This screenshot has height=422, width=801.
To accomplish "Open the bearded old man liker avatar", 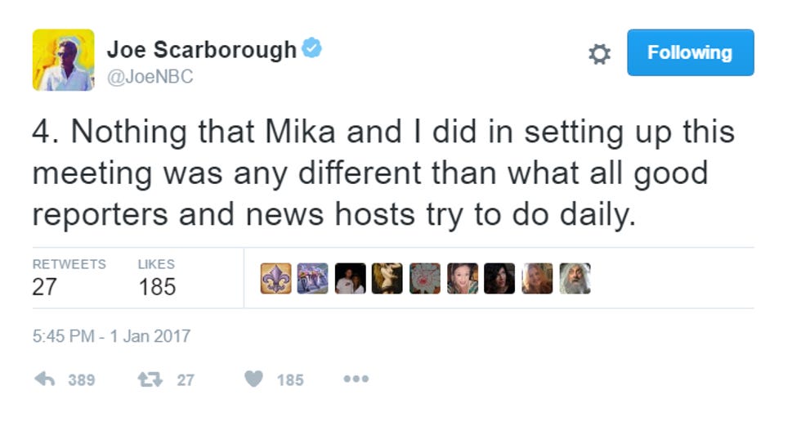I will pyautogui.click(x=575, y=278).
